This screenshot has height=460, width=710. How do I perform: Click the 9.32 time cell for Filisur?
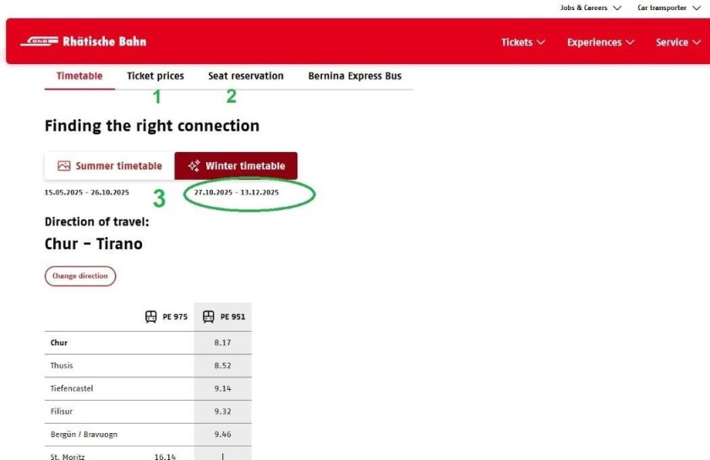223,412
